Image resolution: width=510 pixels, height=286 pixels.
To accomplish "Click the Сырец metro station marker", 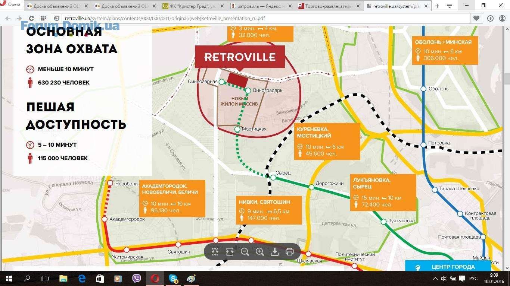I will click(273, 178).
